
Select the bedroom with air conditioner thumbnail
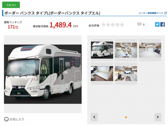(x=150, y=50)
